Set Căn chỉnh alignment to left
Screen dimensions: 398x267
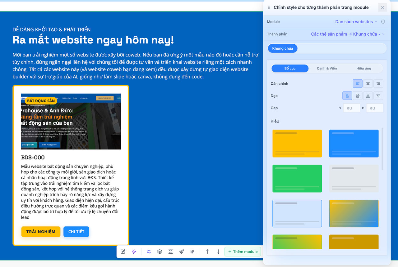point(358,83)
